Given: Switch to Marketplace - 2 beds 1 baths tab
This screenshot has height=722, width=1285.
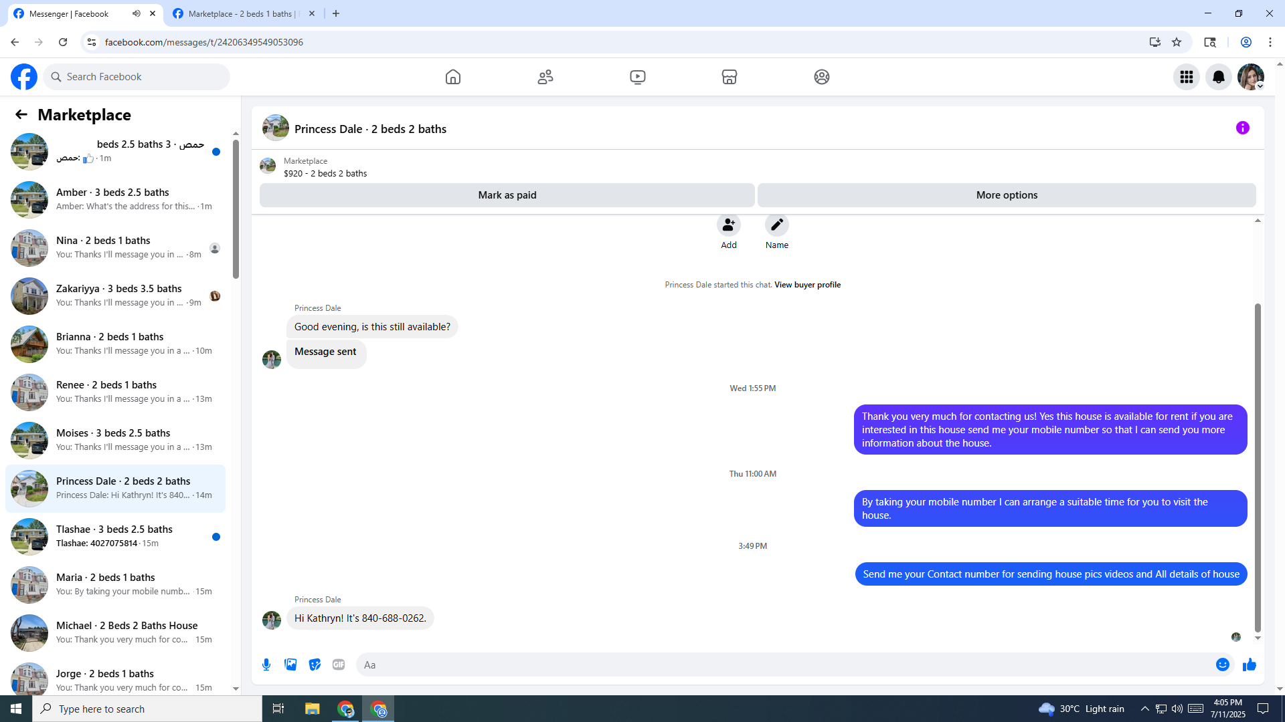Looking at the screenshot, I should click(244, 13).
